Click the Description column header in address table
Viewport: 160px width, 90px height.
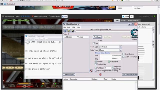[x=80, y=79]
